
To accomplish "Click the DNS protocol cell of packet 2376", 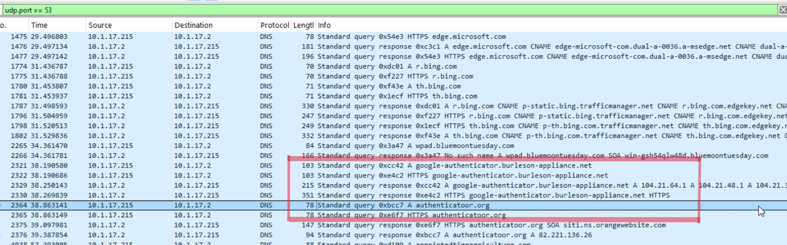I will [266, 235].
